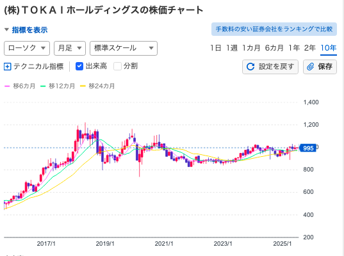Click the paperclip icon on 保存
This screenshot has height=256, width=344.
tap(310, 67)
